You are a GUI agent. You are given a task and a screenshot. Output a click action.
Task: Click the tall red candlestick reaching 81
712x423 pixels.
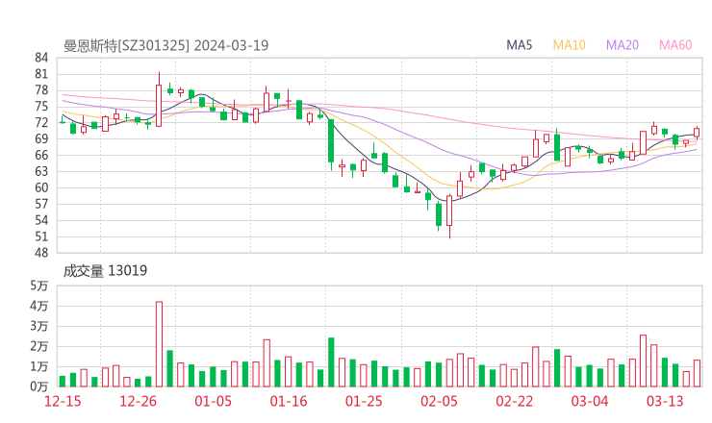[x=159, y=99]
